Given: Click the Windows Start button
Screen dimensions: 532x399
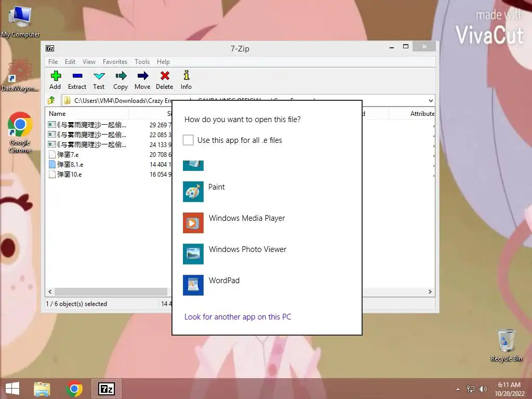Looking at the screenshot, I should pyautogui.click(x=12, y=389).
